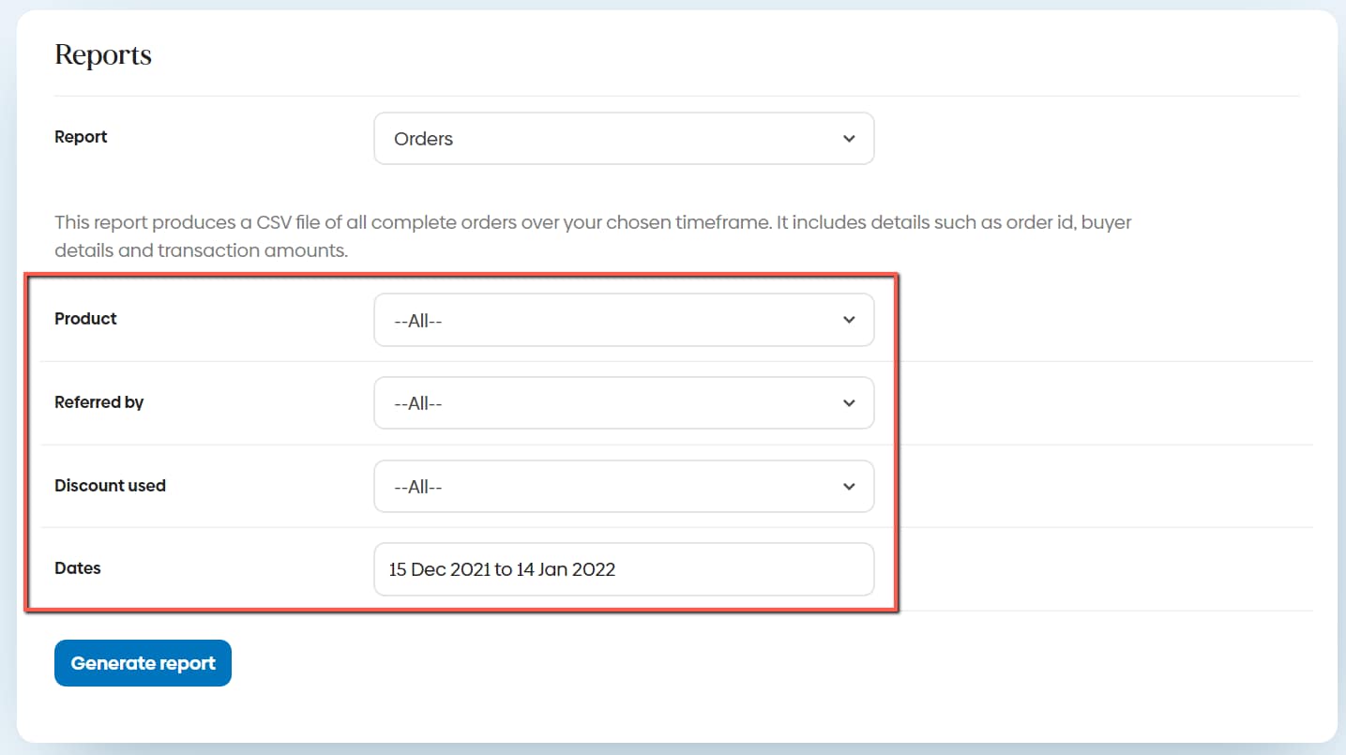This screenshot has height=755, width=1346.
Task: Click the CSV report description paragraph
Action: [593, 237]
